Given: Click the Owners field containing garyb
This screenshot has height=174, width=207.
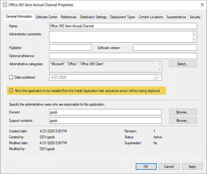Looking at the screenshot, I should (x=105, y=112).
